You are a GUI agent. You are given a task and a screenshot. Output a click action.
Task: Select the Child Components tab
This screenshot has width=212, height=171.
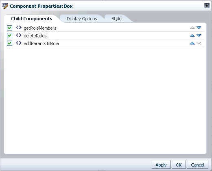pos(32,19)
